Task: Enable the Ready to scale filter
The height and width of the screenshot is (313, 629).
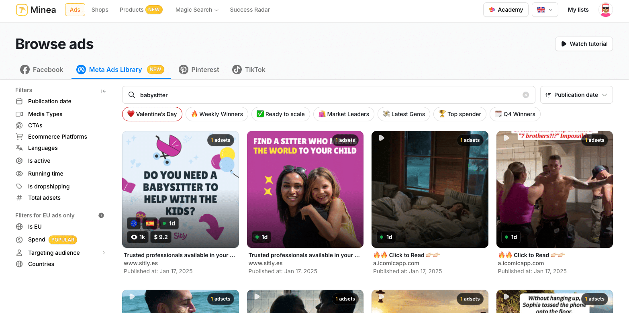Action: coord(281,114)
